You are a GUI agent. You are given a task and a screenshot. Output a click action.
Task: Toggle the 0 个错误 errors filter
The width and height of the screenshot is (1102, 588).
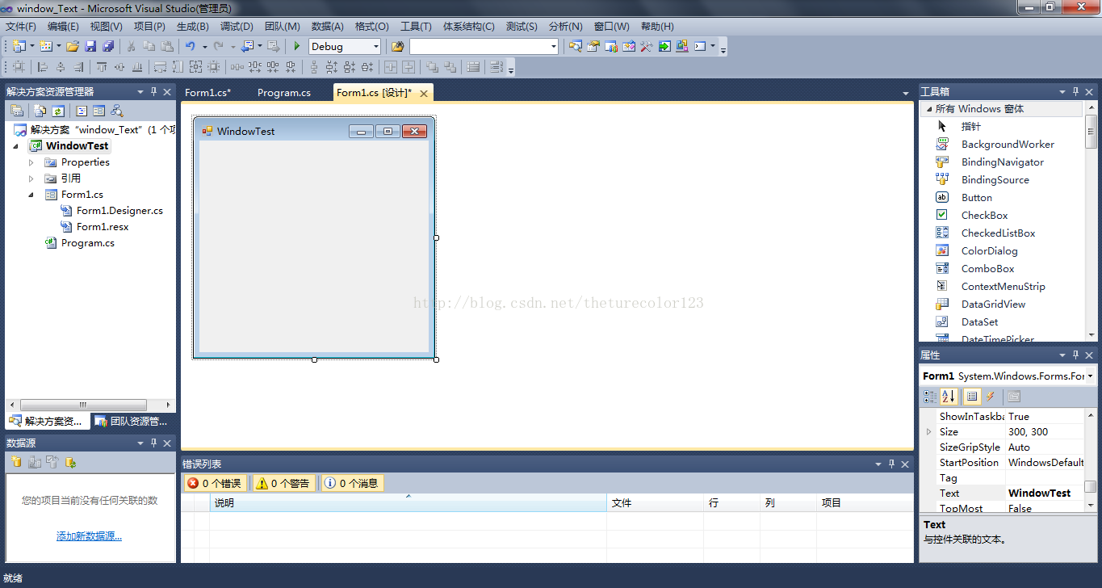pos(215,483)
